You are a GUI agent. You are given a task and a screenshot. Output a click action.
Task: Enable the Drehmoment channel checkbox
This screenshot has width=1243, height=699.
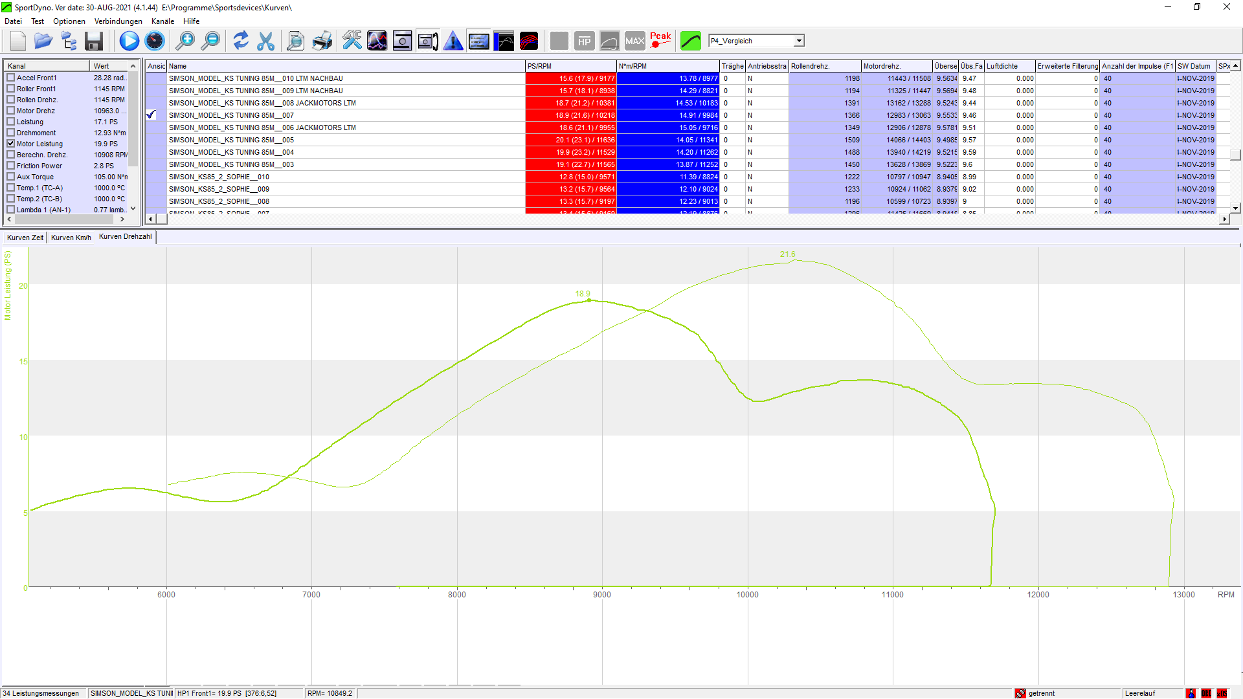click(11, 133)
